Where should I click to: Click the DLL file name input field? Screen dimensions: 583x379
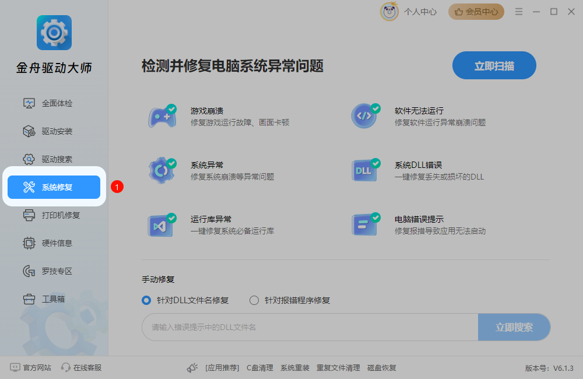[x=310, y=327]
